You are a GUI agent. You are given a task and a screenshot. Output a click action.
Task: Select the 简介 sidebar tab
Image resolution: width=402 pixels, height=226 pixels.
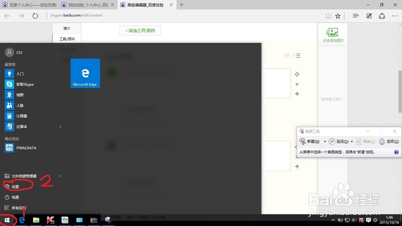pos(67,28)
